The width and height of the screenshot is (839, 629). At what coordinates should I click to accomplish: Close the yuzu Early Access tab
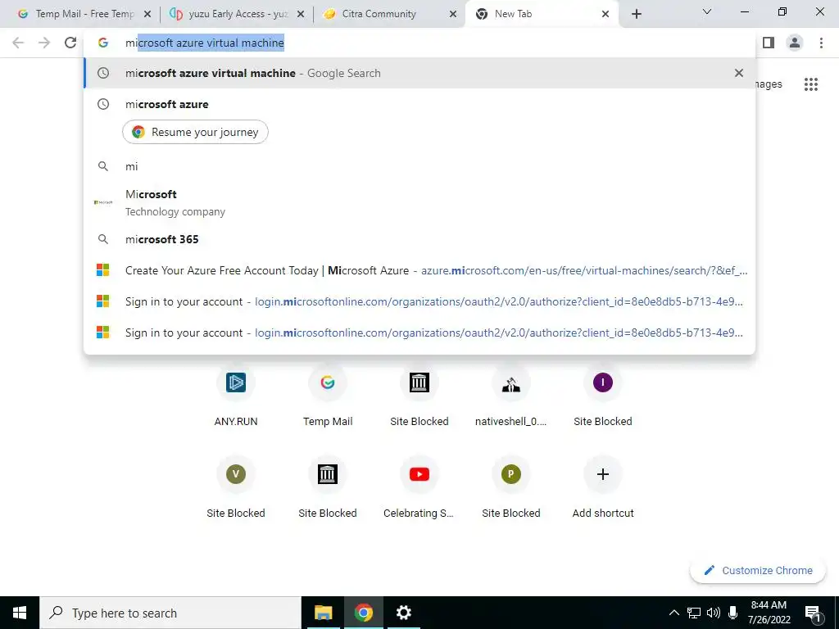[301, 14]
